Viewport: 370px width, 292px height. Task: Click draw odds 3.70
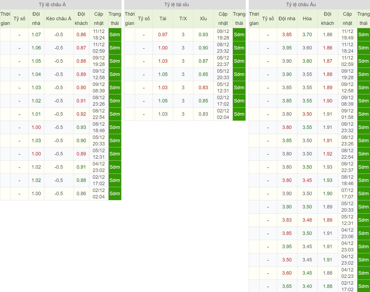pyautogui.click(x=307, y=35)
